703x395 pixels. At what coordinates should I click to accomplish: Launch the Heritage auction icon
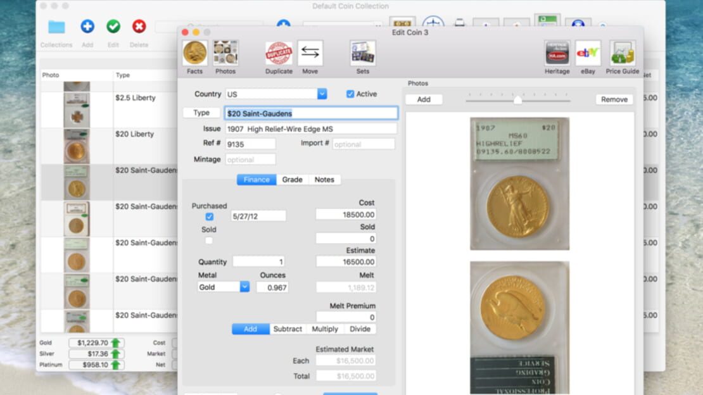(557, 53)
